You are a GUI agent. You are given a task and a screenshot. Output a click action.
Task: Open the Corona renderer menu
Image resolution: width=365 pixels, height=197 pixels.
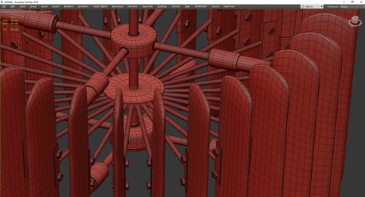point(215,6)
